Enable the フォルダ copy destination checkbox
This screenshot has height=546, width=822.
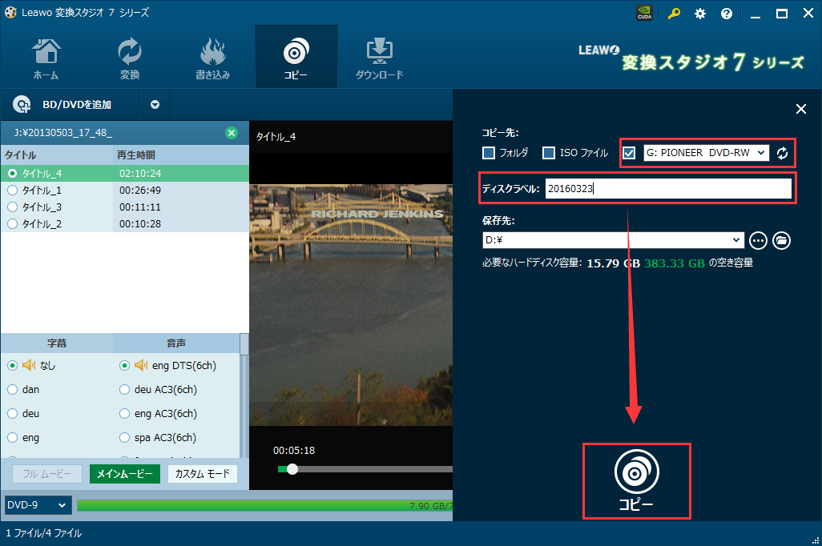pyautogui.click(x=487, y=153)
